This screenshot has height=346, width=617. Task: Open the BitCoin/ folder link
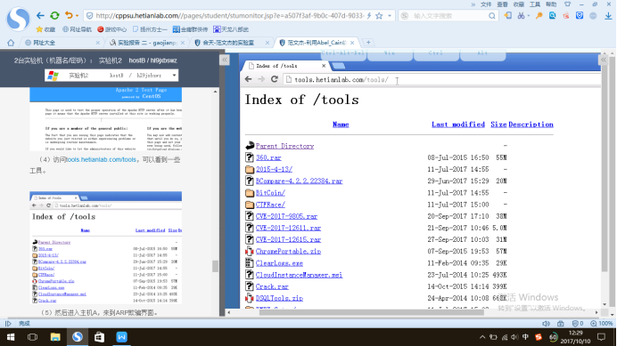[x=270, y=193]
